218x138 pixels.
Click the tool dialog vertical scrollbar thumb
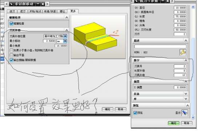pyautogui.click(x=193, y=76)
